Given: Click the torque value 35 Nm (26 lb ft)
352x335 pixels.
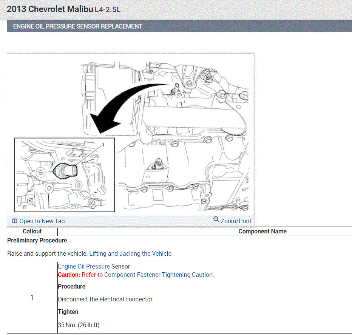Looking at the screenshot, I should [x=79, y=325].
